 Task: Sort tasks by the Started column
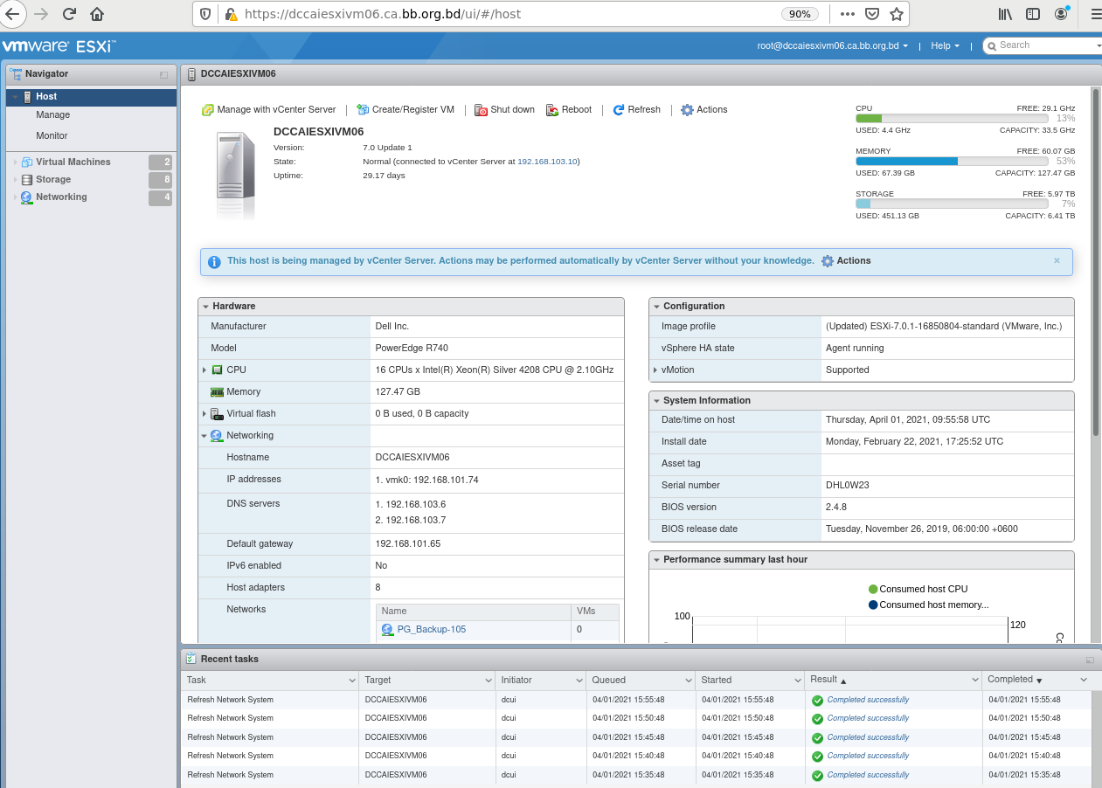pos(717,681)
